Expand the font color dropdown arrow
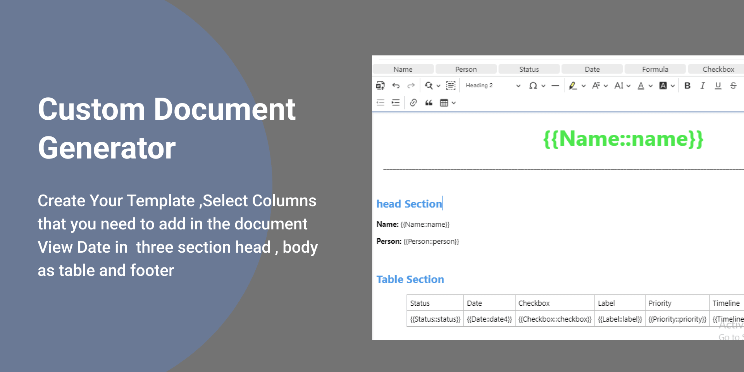The height and width of the screenshot is (372, 744). tap(651, 86)
